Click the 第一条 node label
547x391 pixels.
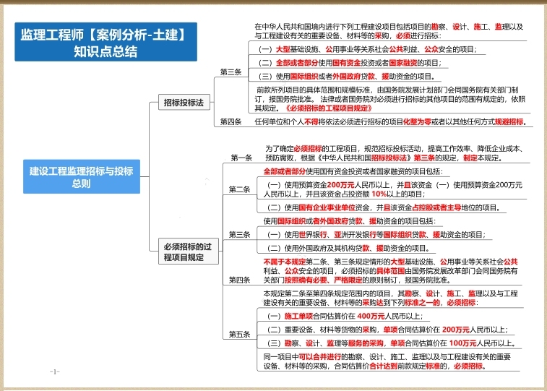click(x=241, y=158)
